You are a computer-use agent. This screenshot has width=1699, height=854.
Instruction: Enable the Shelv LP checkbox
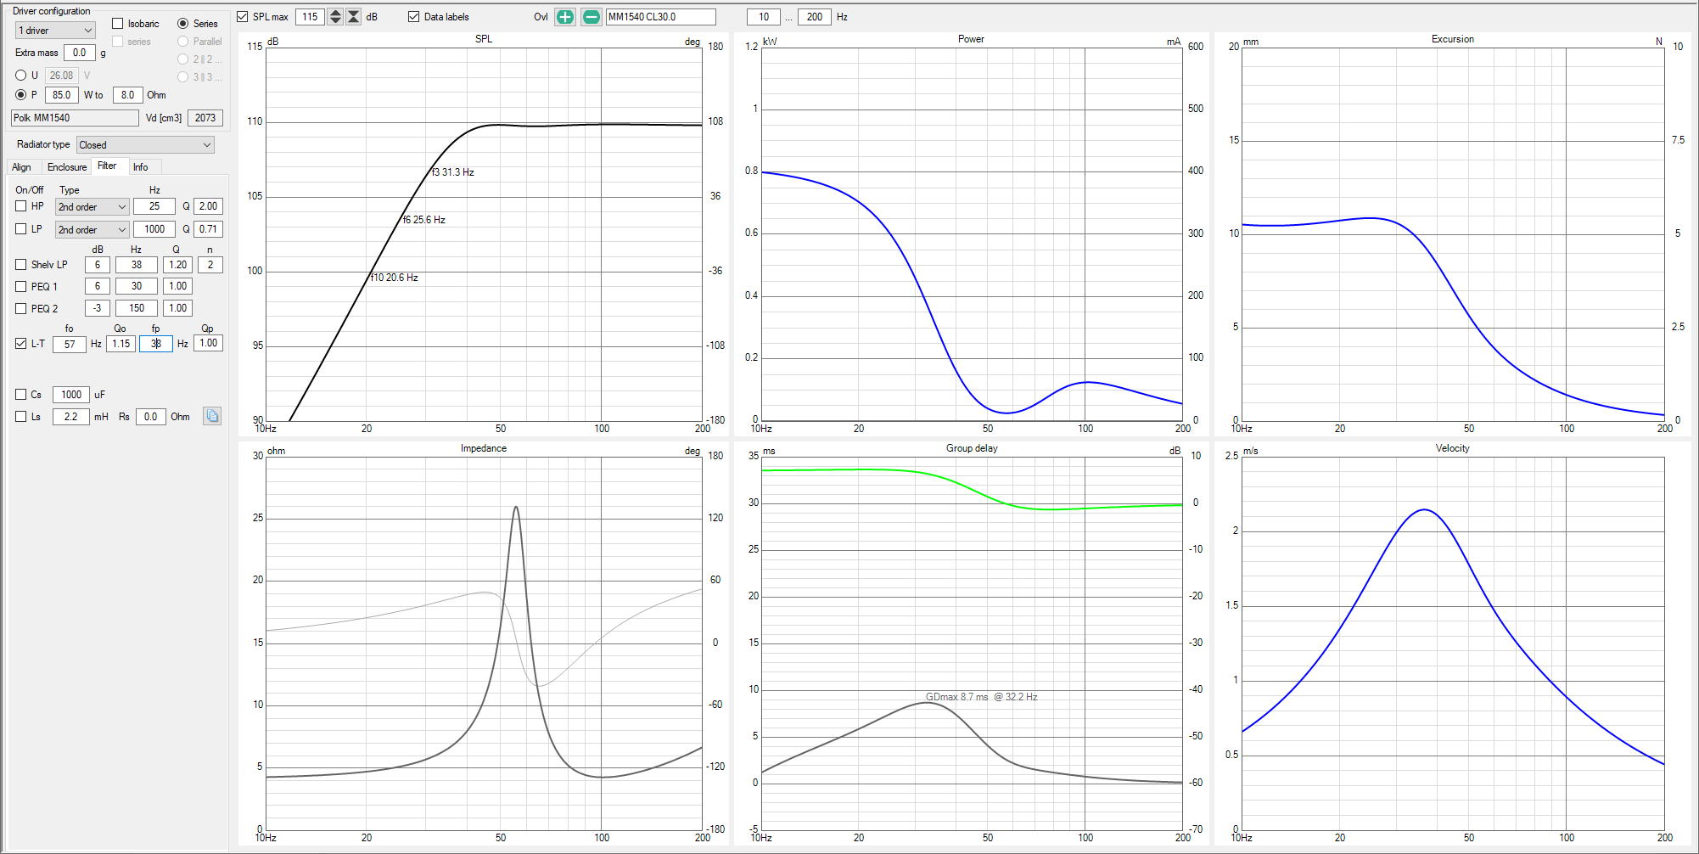[21, 265]
